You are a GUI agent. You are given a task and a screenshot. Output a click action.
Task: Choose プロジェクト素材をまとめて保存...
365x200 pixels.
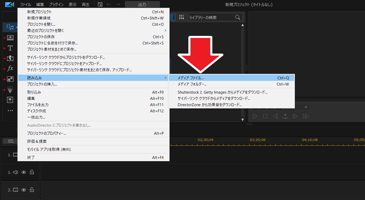[x=94, y=49]
